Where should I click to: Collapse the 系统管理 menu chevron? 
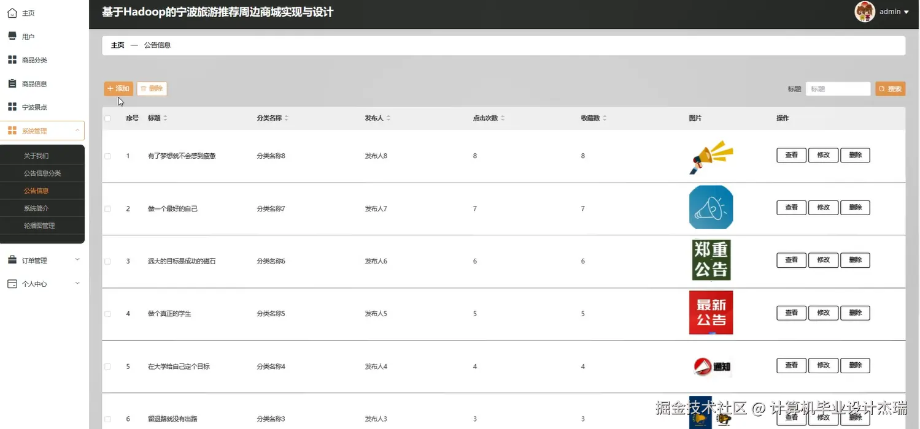coord(77,130)
